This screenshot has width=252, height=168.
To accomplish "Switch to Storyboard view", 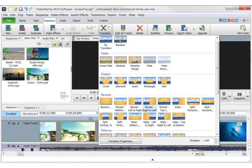I will pos(30,114).
